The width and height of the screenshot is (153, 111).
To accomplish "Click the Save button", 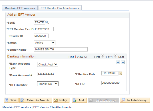I will tap(11, 100).
